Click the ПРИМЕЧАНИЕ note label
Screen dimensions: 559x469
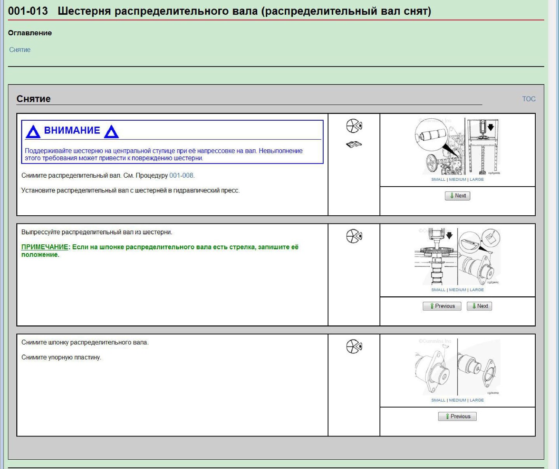point(45,247)
